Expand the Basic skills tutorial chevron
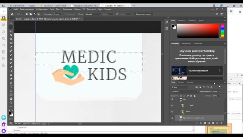This screenshot has width=243, height=137. 219,70
